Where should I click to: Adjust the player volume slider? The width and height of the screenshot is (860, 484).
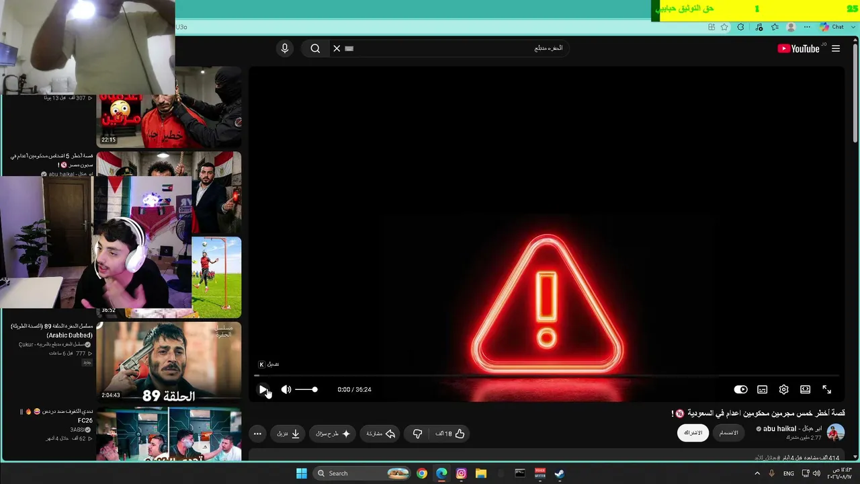[x=306, y=389]
